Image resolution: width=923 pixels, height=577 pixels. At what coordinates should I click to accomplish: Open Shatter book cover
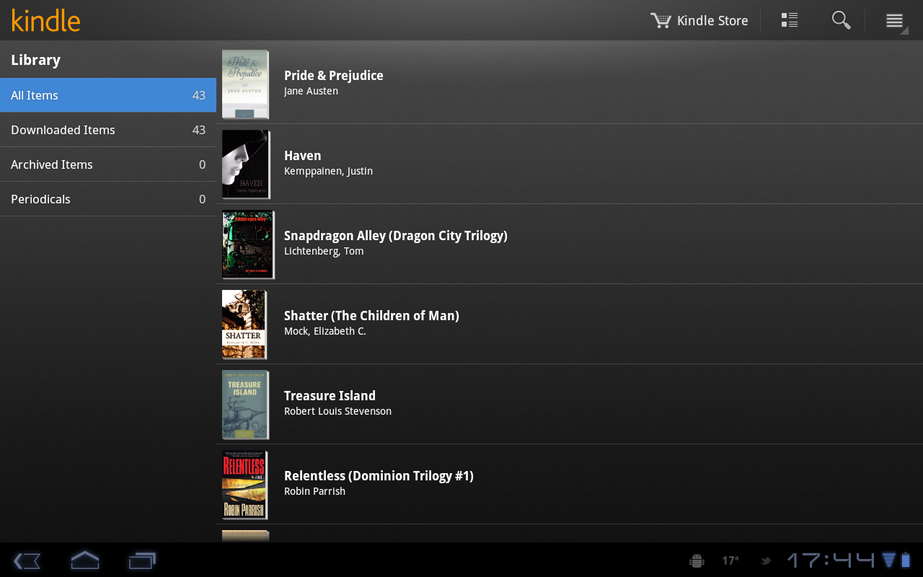244,325
